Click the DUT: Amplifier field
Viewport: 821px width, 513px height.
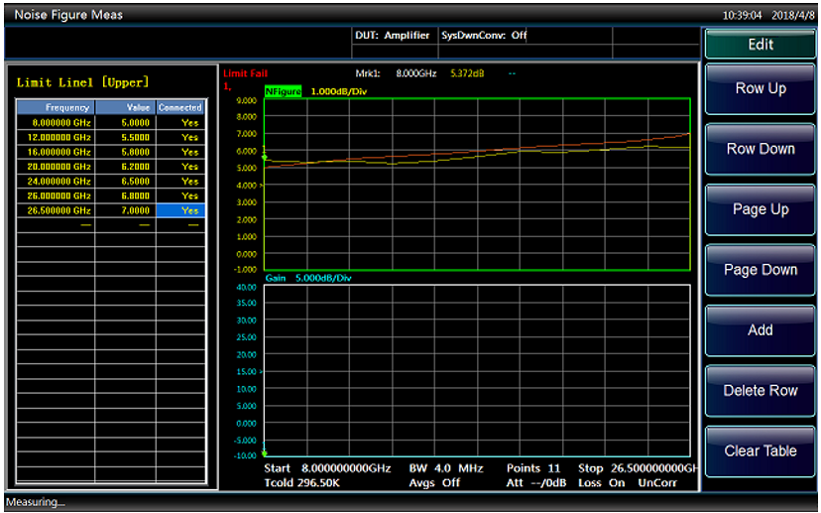pyautogui.click(x=393, y=36)
